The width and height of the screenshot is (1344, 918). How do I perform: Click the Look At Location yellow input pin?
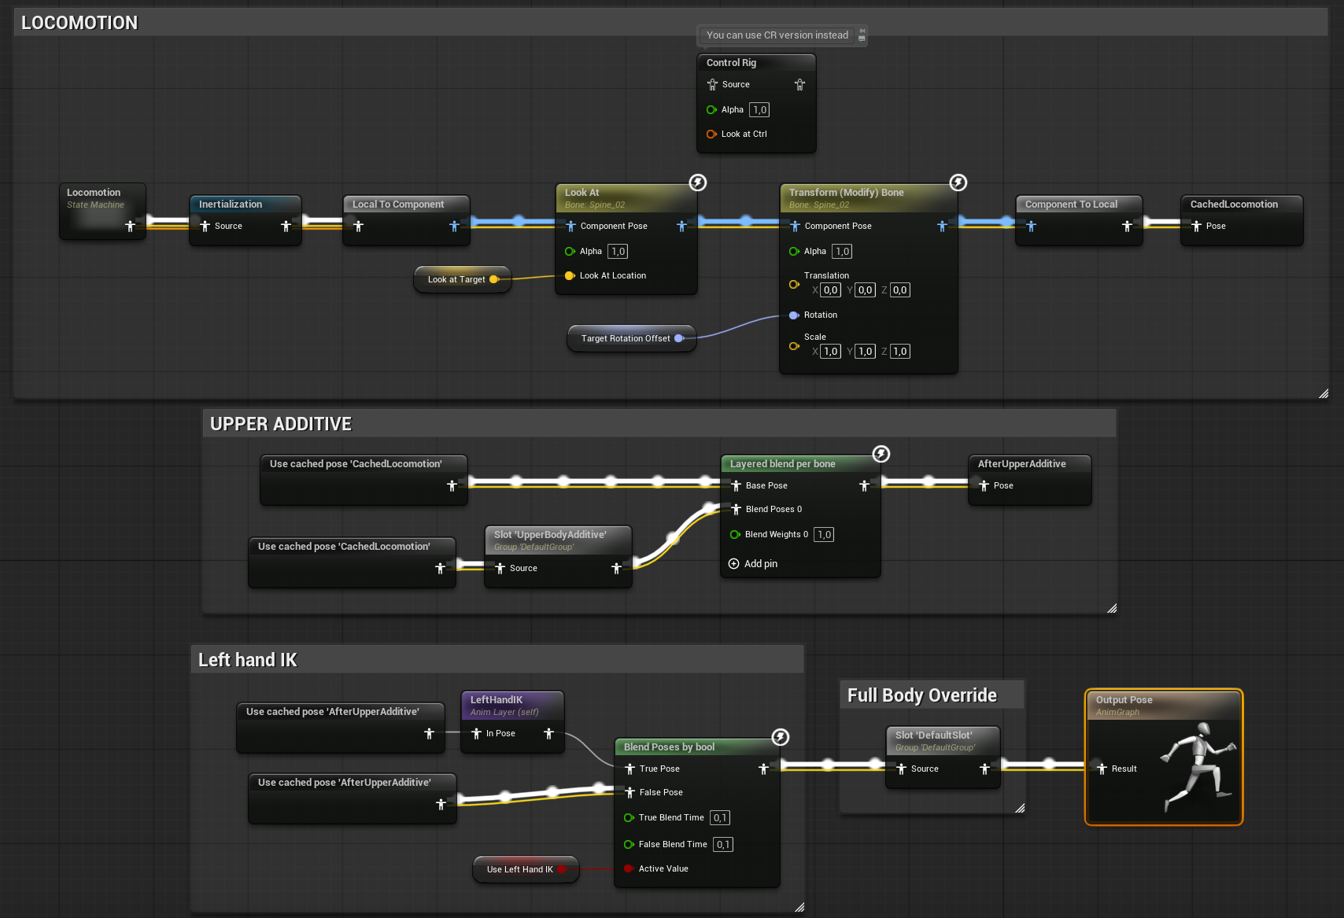570,275
